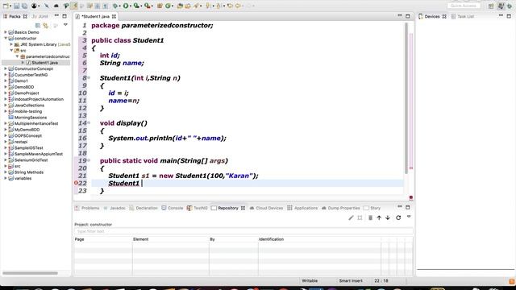The height and width of the screenshot is (290, 516).
Task: Click the Open Perspective icon
Action: (491, 6)
